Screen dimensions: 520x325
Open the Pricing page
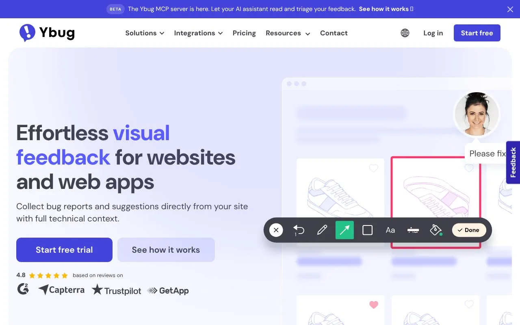[x=244, y=33]
